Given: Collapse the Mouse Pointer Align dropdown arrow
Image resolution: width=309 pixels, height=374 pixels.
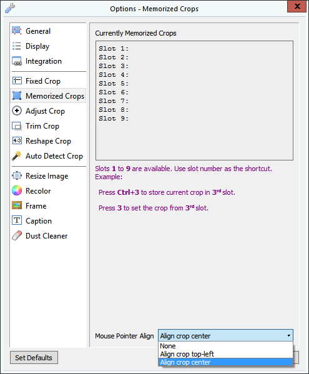Looking at the screenshot, I should point(289,335).
